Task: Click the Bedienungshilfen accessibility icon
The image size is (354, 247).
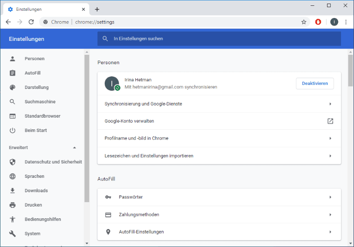Action: [13, 219]
